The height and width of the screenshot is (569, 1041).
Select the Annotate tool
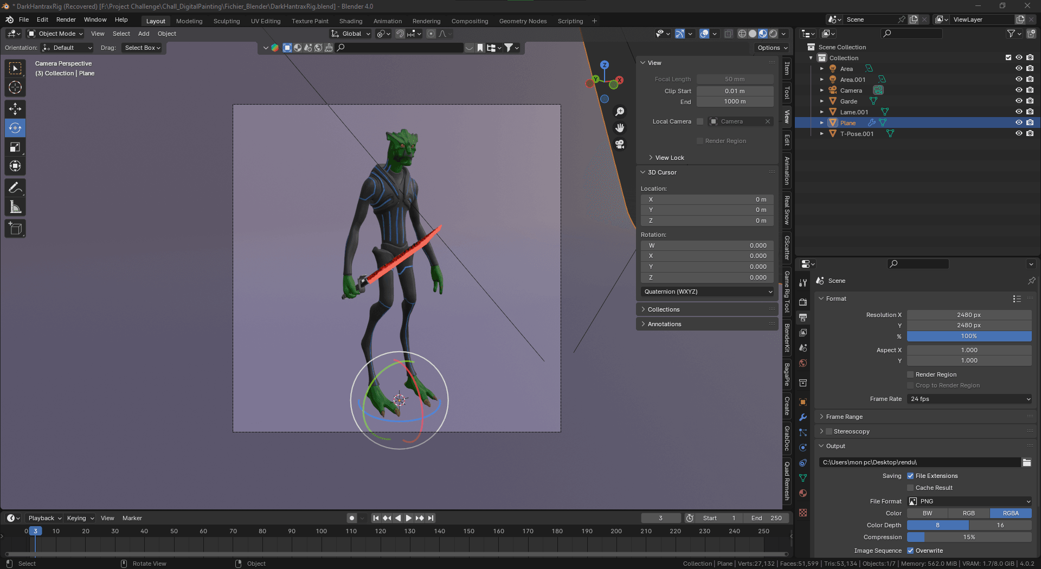(x=15, y=188)
